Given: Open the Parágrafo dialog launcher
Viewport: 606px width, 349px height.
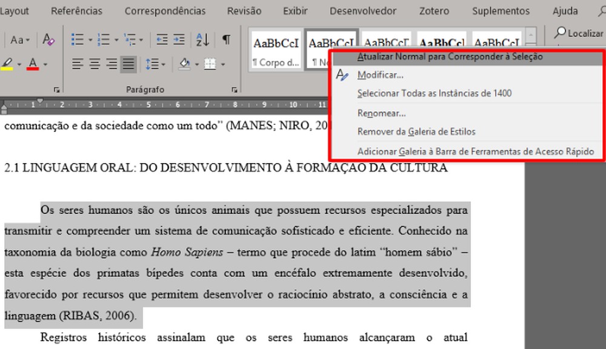Looking at the screenshot, I should pyautogui.click(x=235, y=89).
